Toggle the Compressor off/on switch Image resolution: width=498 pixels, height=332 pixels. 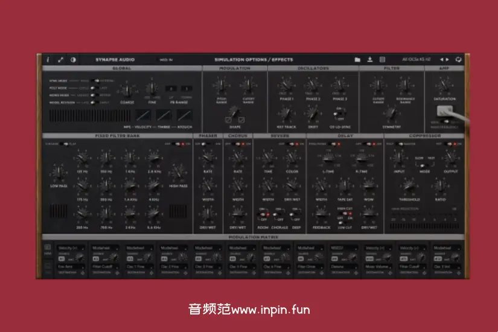coord(449,144)
